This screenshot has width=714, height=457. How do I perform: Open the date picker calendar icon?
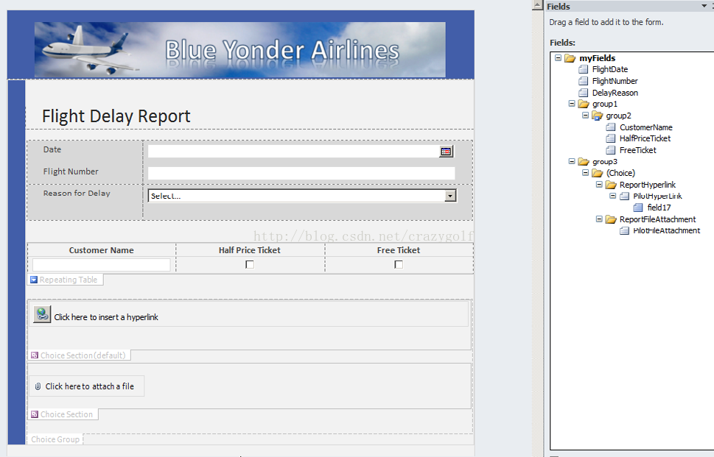[446, 152]
